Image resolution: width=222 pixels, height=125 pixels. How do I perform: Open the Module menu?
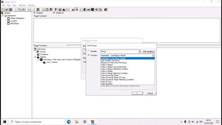22,5
